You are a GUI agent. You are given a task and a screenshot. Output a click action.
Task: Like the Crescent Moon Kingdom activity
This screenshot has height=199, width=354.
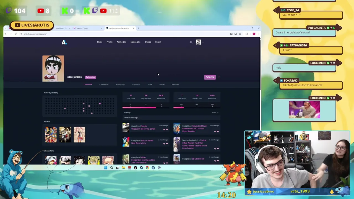[x=218, y=132]
